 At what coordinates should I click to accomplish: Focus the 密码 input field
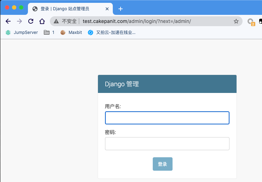tap(167, 143)
